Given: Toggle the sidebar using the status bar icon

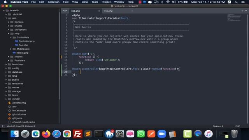Looking at the screenshot, I should coord(4,126).
